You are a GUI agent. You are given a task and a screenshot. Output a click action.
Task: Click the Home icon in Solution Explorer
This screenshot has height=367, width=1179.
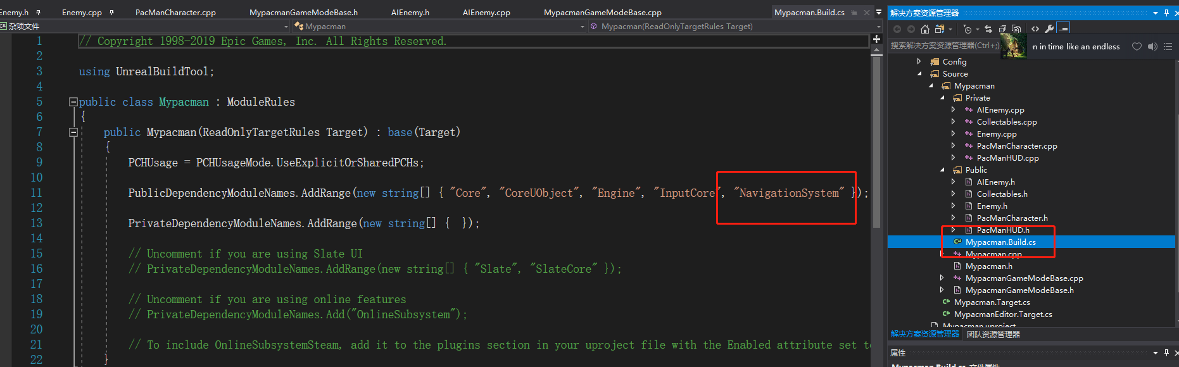coord(925,29)
